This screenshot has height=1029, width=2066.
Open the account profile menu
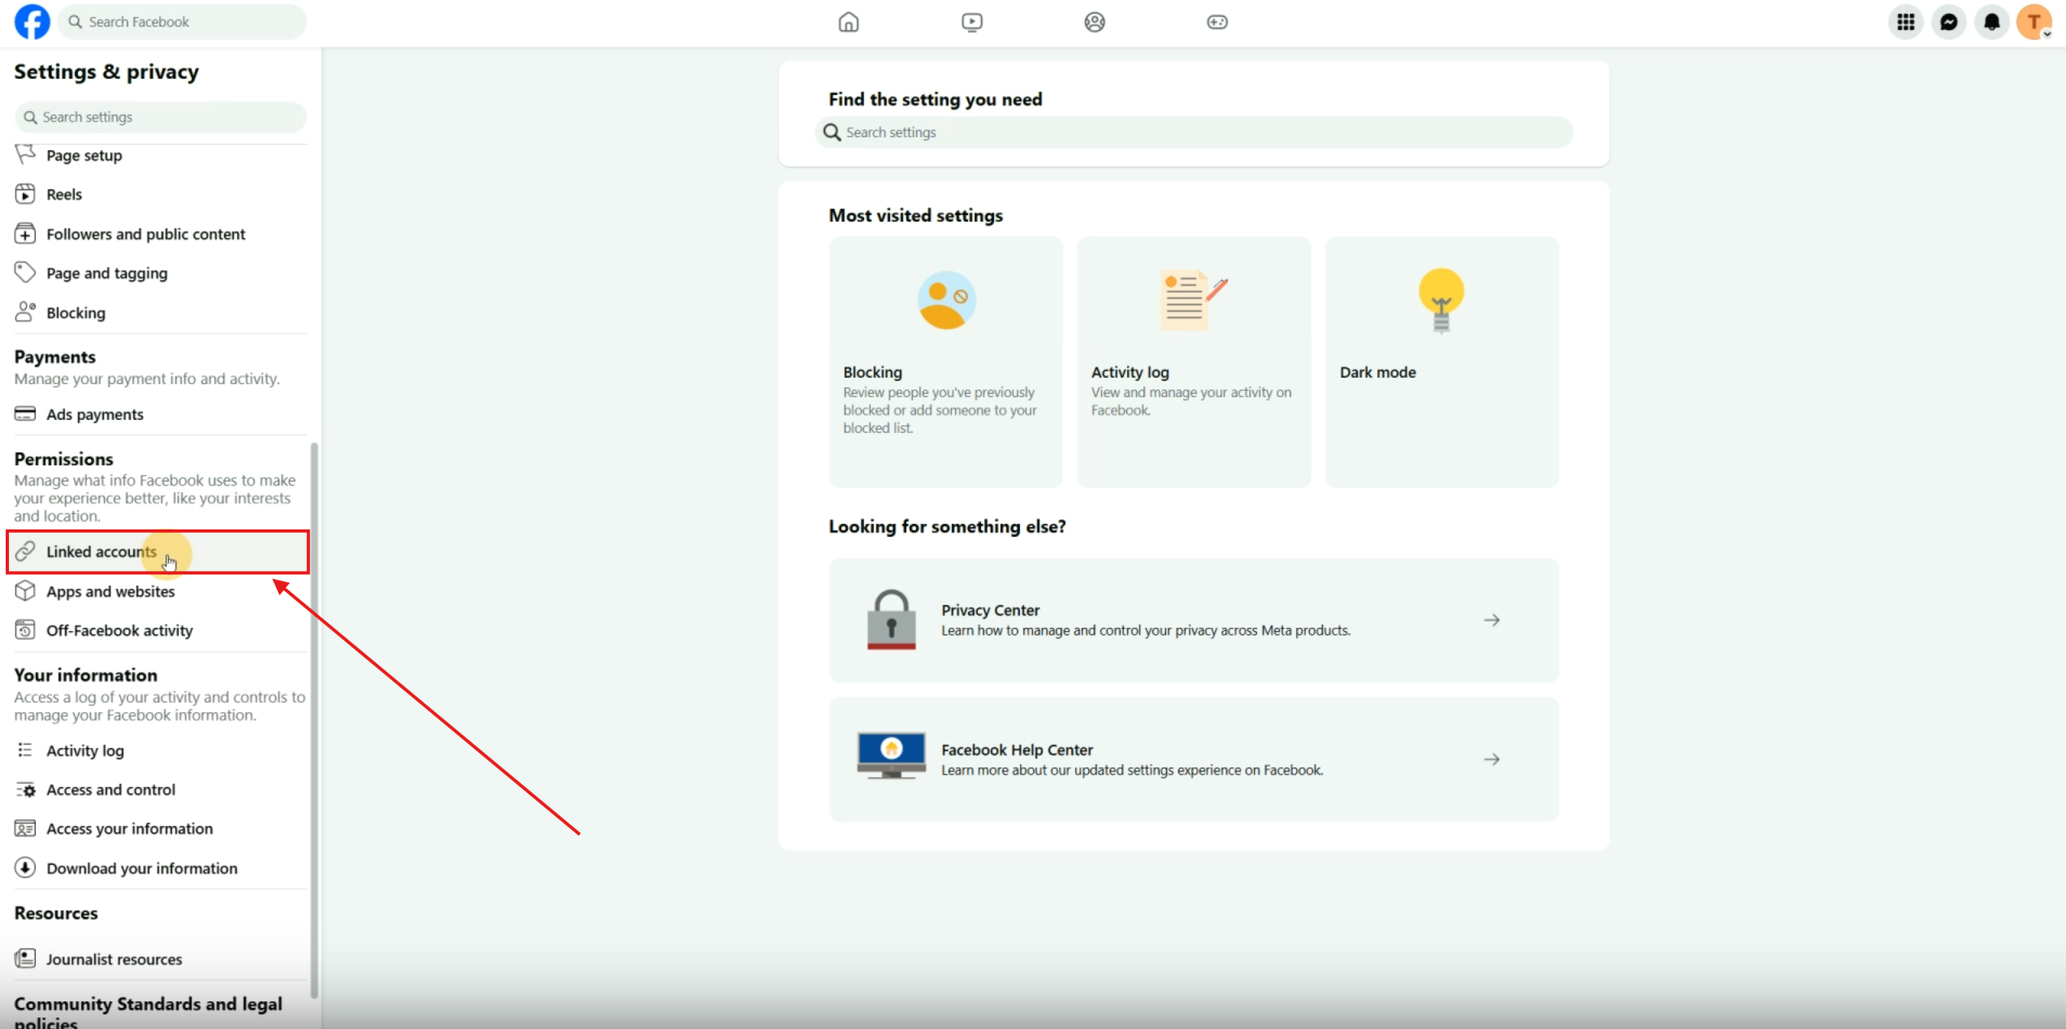[x=2034, y=22]
